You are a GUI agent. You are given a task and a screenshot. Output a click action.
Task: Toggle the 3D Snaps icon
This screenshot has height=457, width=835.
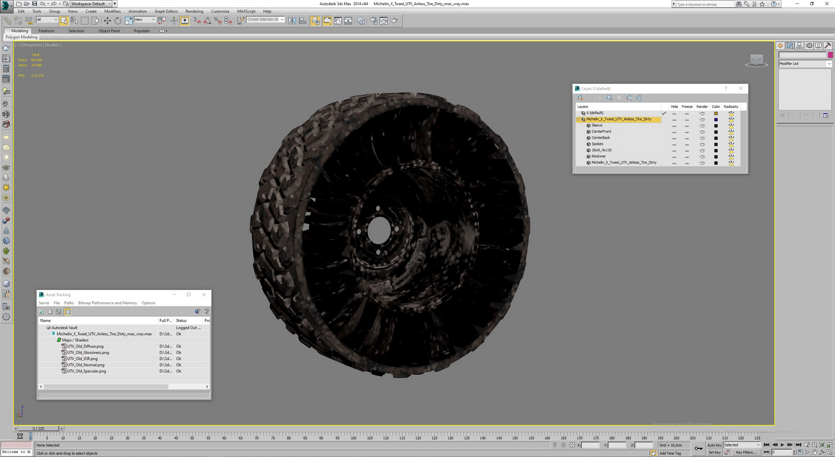(197, 20)
